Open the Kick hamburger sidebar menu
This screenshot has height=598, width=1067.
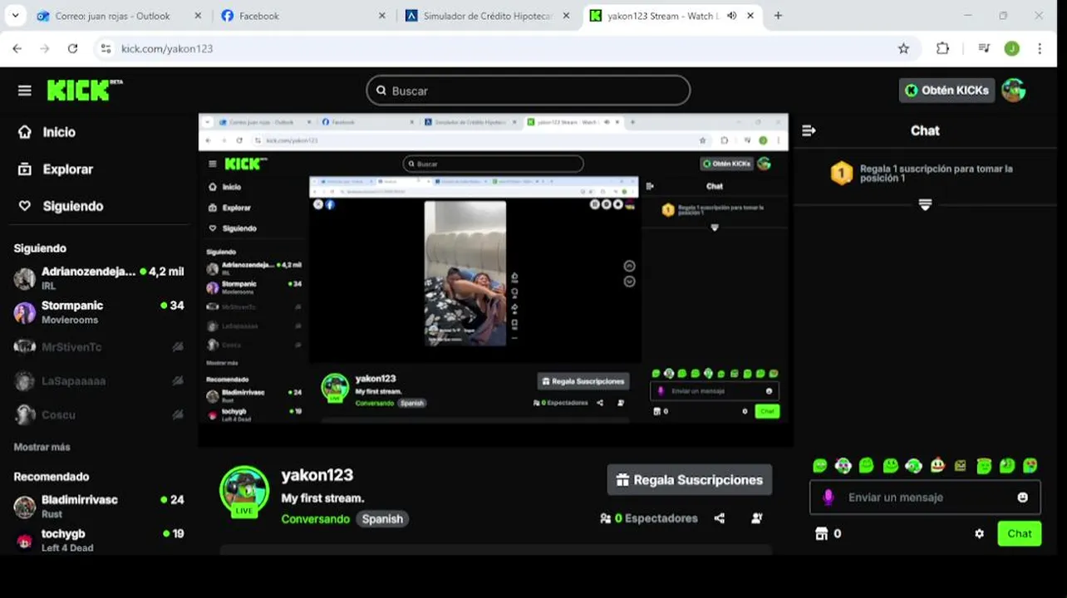24,91
